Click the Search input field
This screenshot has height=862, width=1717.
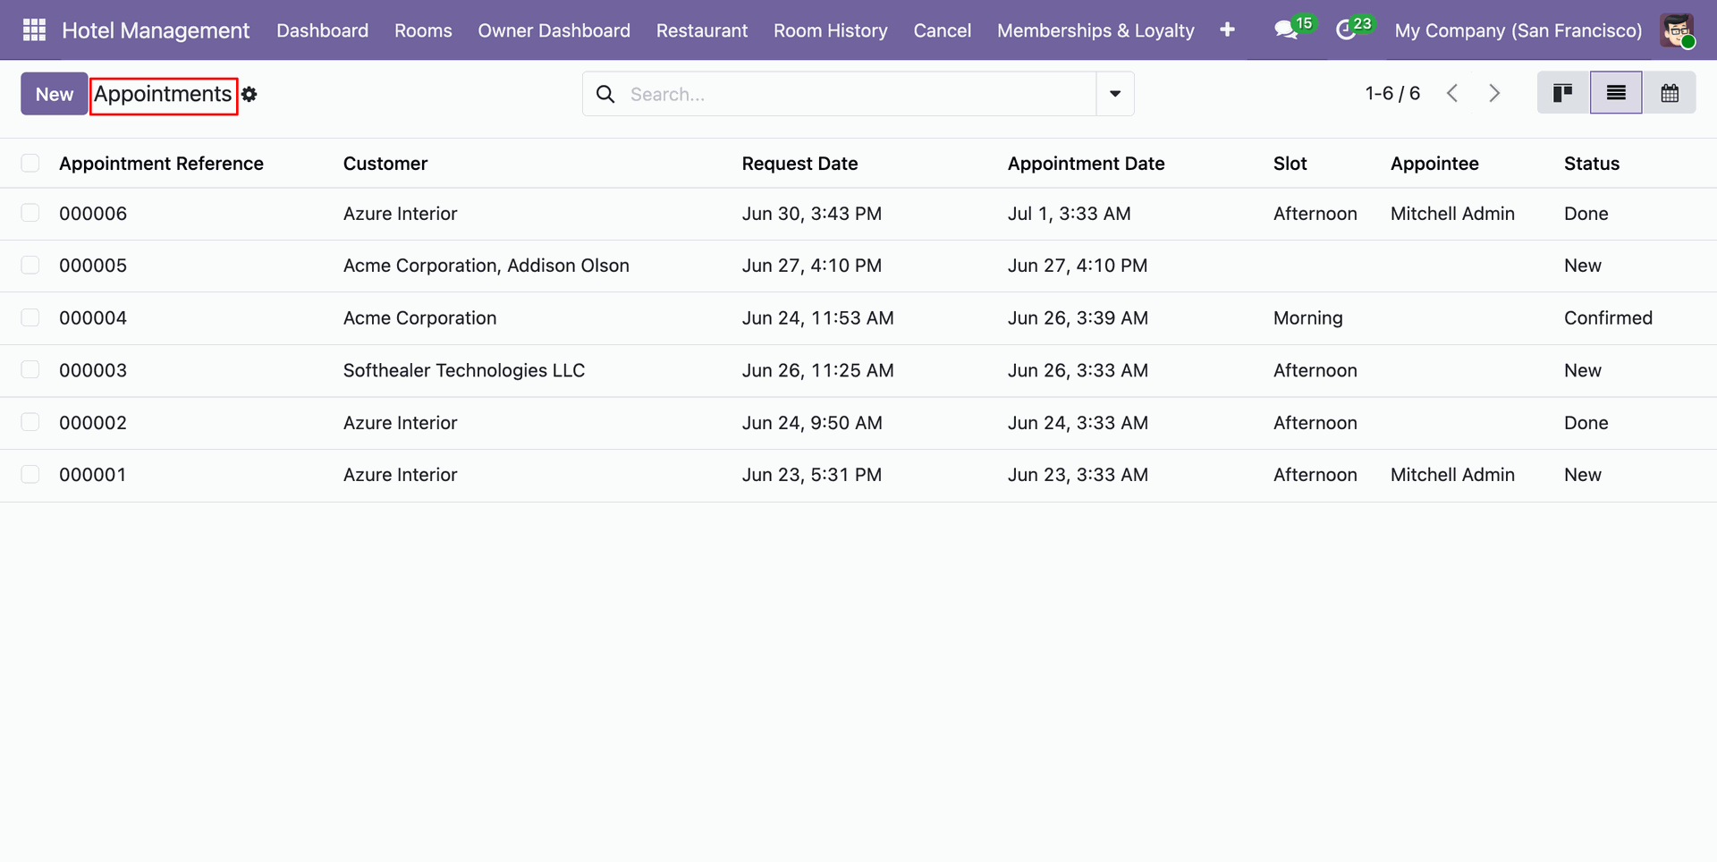coord(858,94)
